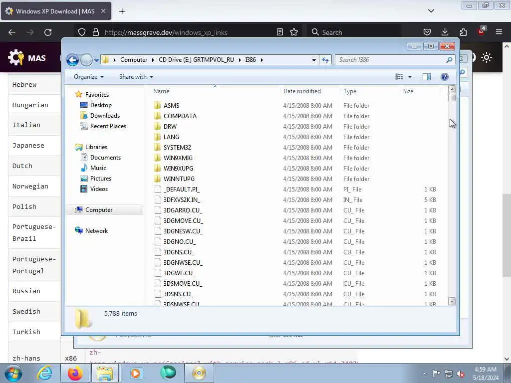Click the Firefox reload button
The height and width of the screenshot is (383, 511).
click(48, 32)
